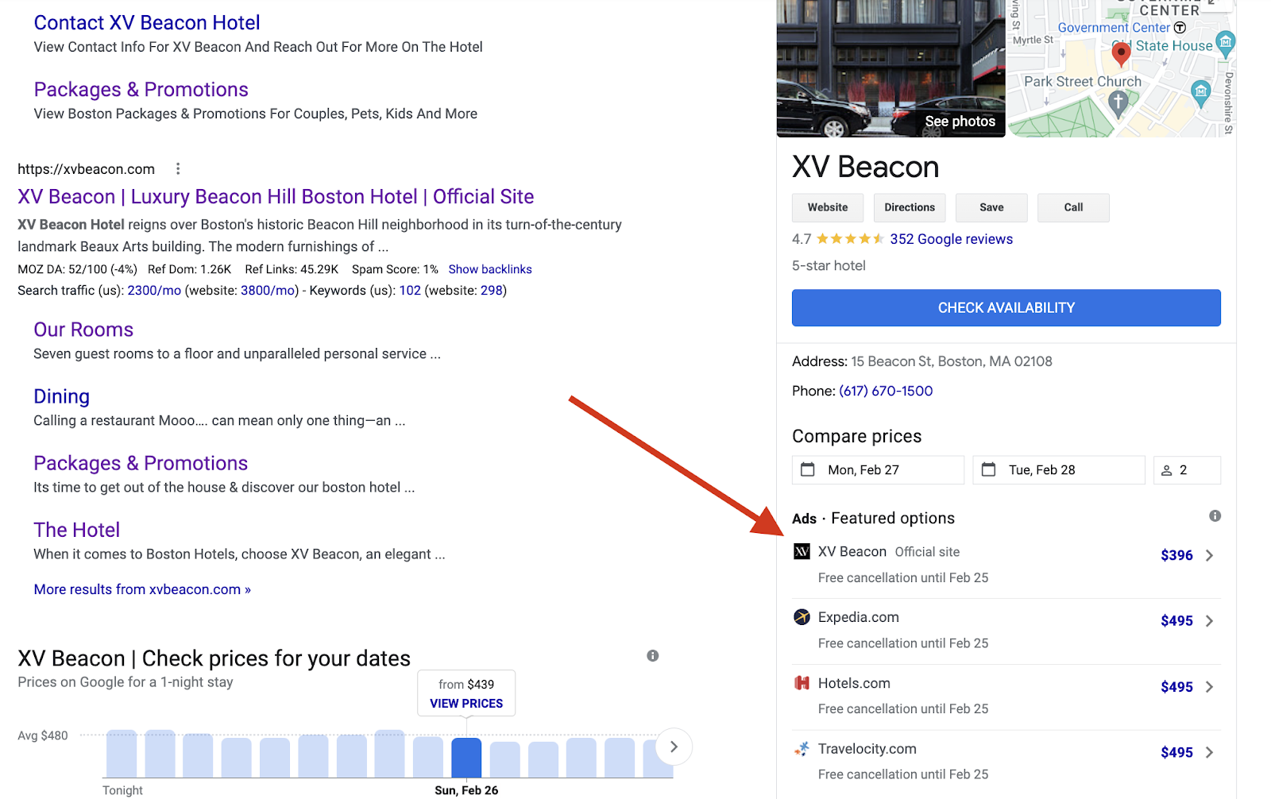
Task: Open the top Packages & Promotions link
Action: [141, 90]
